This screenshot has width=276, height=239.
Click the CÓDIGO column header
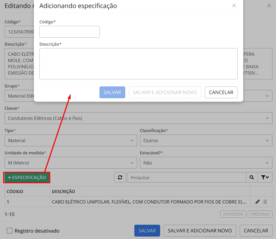(27, 192)
